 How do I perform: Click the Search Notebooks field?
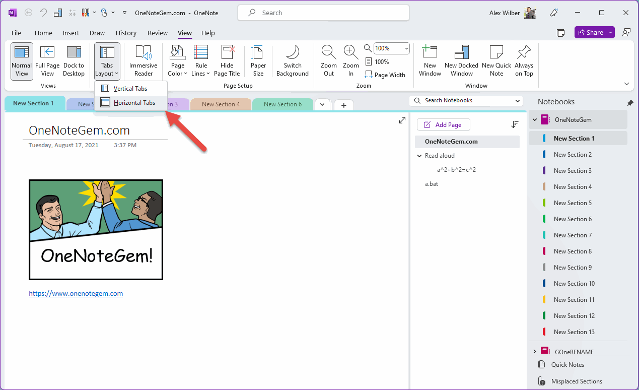pos(466,101)
